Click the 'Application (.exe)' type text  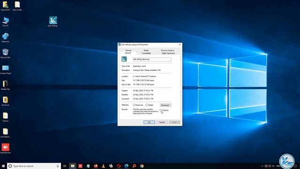[x=140, y=66]
